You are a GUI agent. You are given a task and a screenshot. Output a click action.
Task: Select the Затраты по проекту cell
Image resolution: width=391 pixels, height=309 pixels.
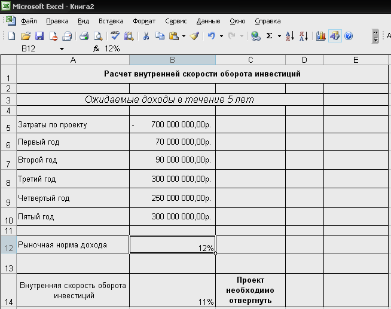[x=73, y=124]
